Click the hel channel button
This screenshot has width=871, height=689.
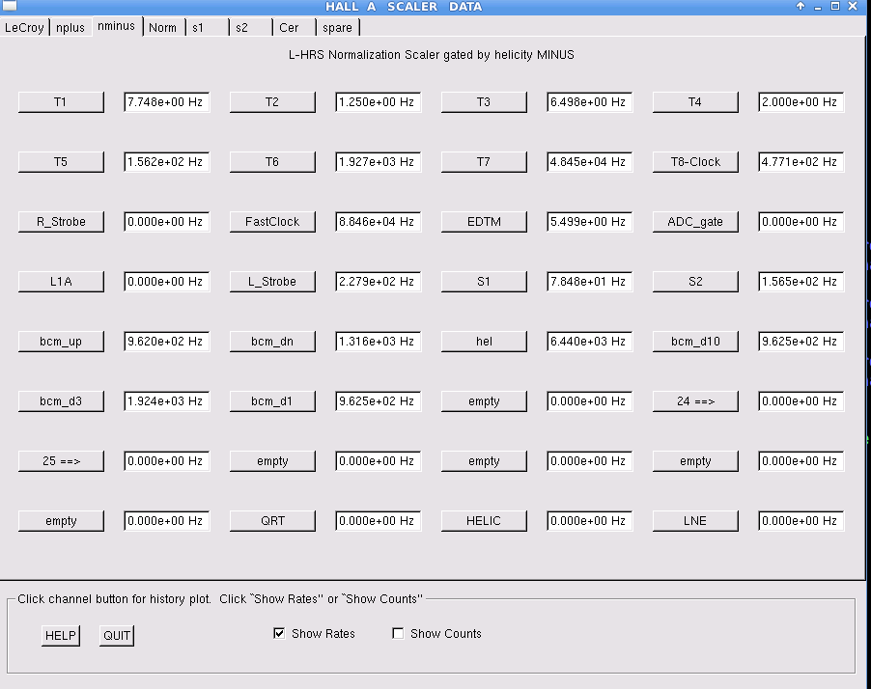click(x=484, y=342)
